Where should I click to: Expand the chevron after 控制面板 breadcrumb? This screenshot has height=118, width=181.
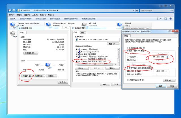(32, 11)
